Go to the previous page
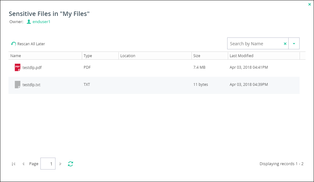Image resolution: width=314 pixels, height=182 pixels. 23,164
